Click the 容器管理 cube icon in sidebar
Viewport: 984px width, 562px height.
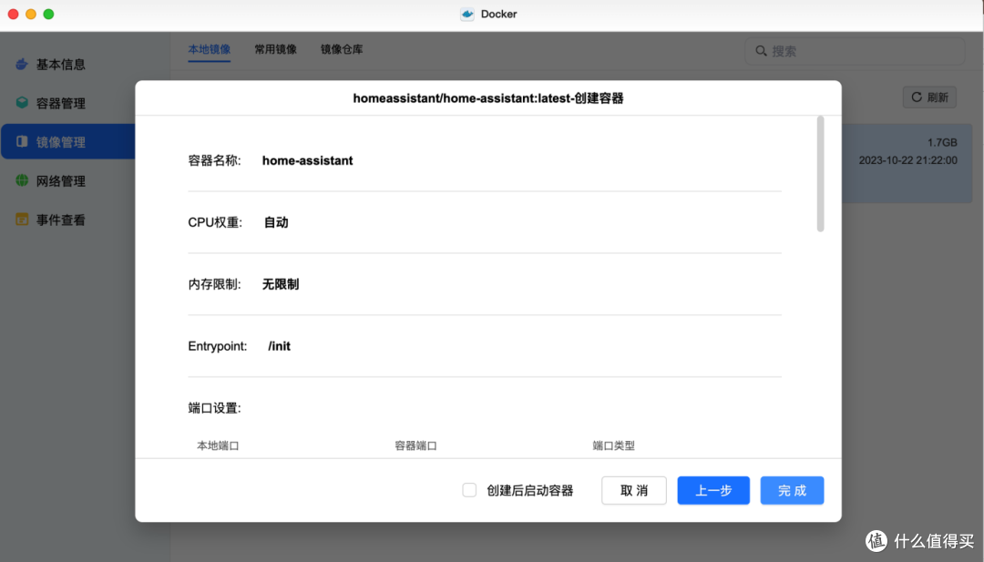22,102
